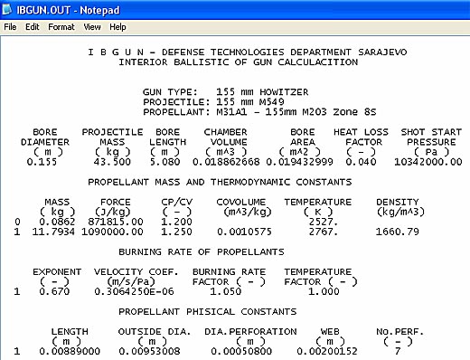Click the 'COVOLUME' column header
Screen dimensions: 470x360
(241, 202)
